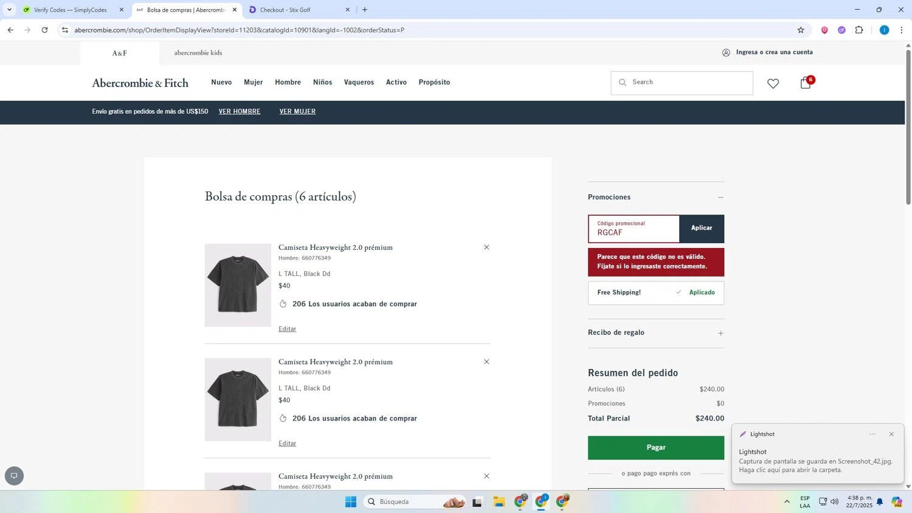The width and height of the screenshot is (912, 513).
Task: Click the account icon beside Ingresa o crea una cuenta
Action: click(726, 52)
